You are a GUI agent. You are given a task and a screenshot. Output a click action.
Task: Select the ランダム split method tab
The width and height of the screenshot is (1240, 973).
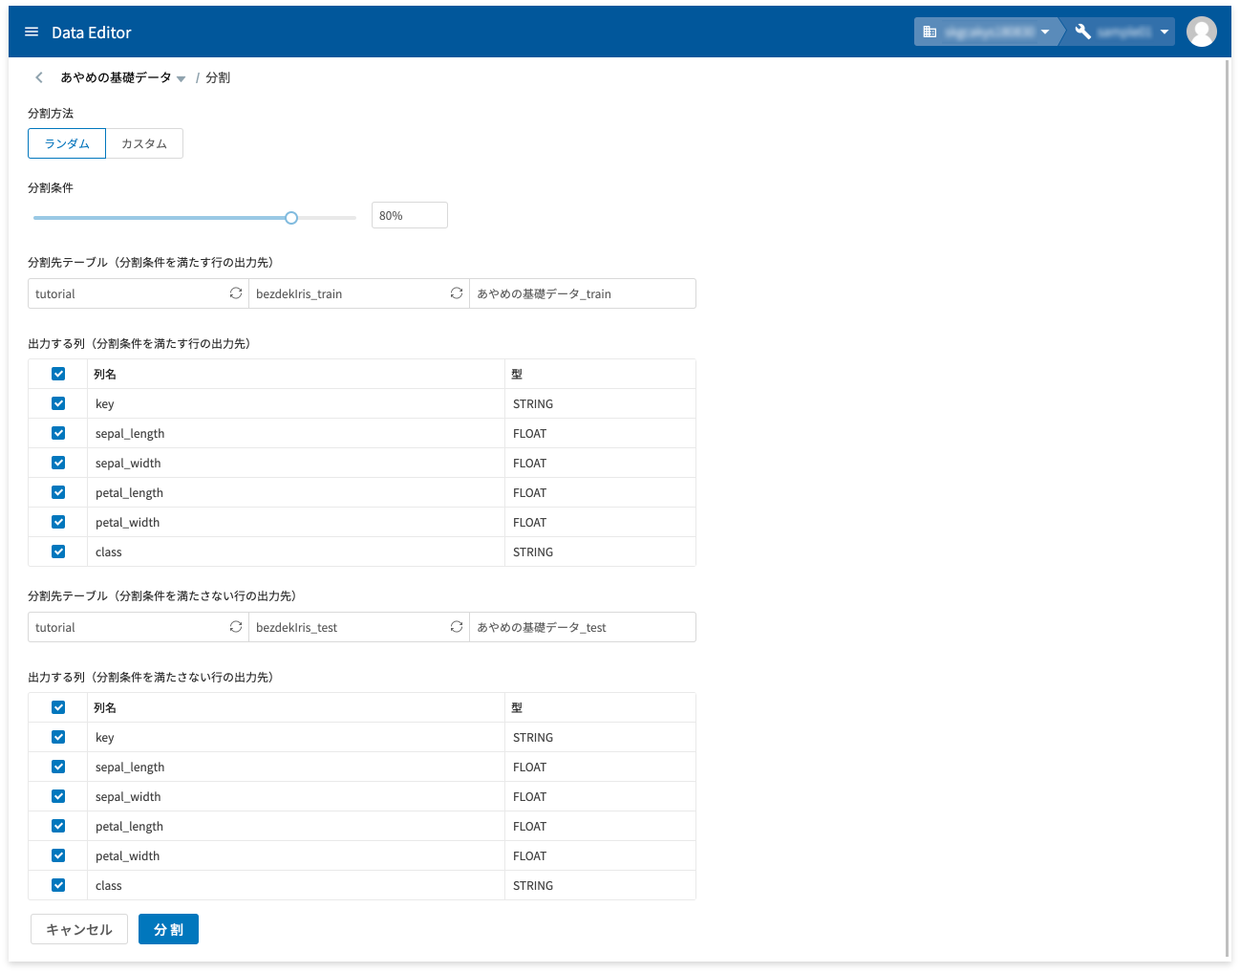(x=67, y=143)
